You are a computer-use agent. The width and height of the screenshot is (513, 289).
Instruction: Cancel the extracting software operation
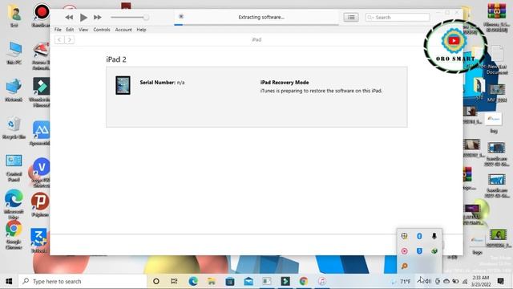click(x=181, y=16)
